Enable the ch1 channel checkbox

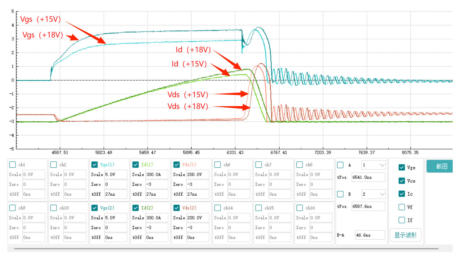click(x=13, y=165)
